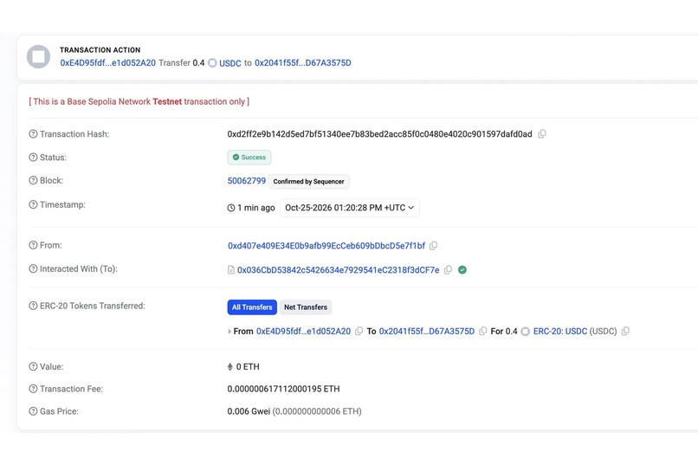This screenshot has height=465, width=698.
Task: Click the Ethereum icon next to 0 ETH
Action: pos(230,366)
